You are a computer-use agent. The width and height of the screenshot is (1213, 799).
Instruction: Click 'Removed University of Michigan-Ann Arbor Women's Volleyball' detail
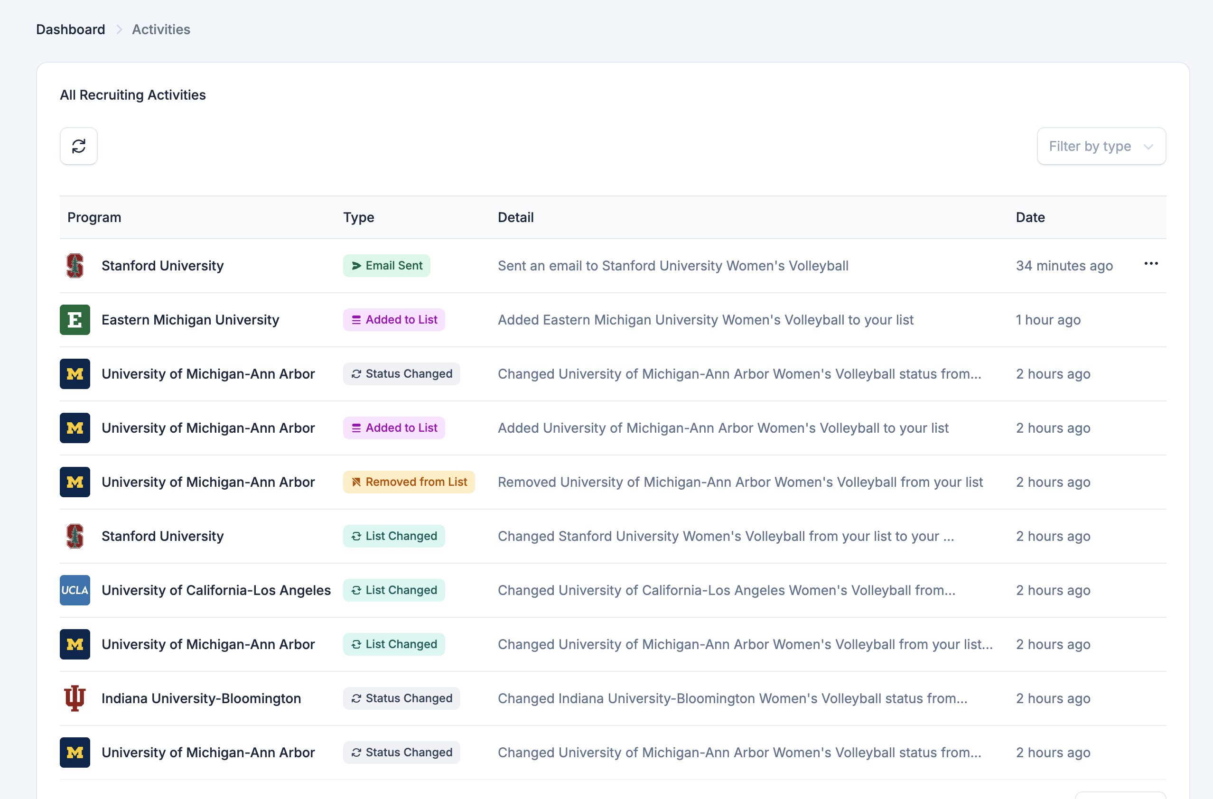pos(740,482)
